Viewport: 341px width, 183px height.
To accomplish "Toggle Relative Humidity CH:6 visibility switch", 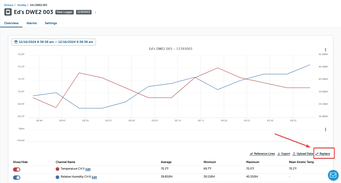I will coord(17,177).
